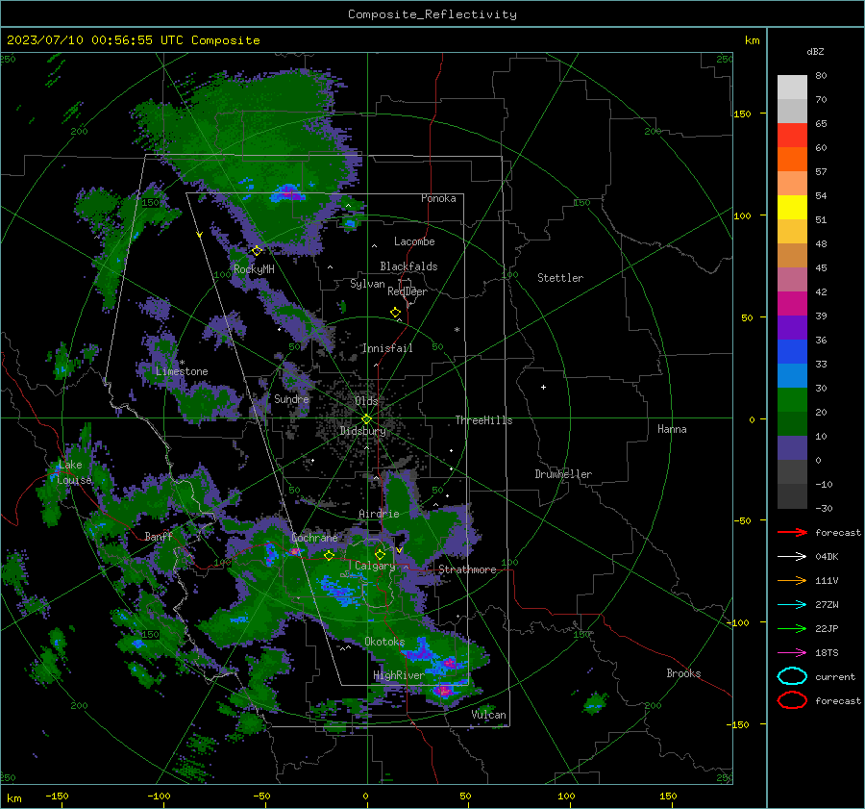Viewport: 865px width, 809px height.
Task: Click the 04DK legend label
Action: click(x=827, y=556)
